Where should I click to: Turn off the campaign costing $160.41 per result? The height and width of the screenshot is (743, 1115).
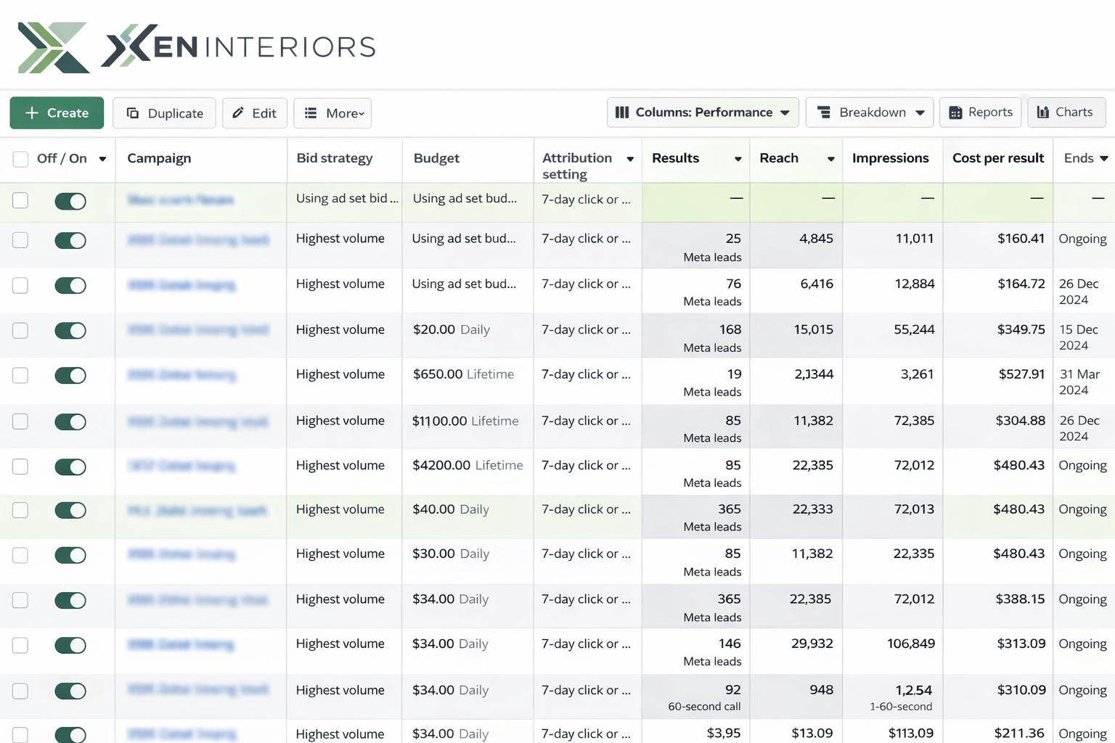point(70,240)
